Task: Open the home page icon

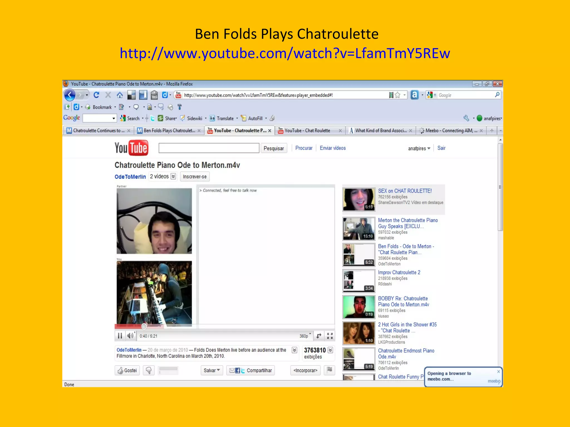Action: 120,95
